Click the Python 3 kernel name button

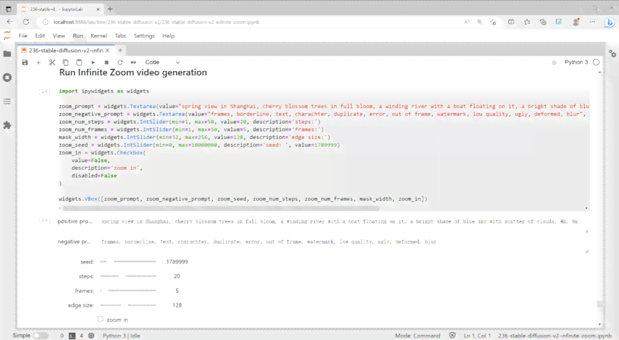pos(576,62)
